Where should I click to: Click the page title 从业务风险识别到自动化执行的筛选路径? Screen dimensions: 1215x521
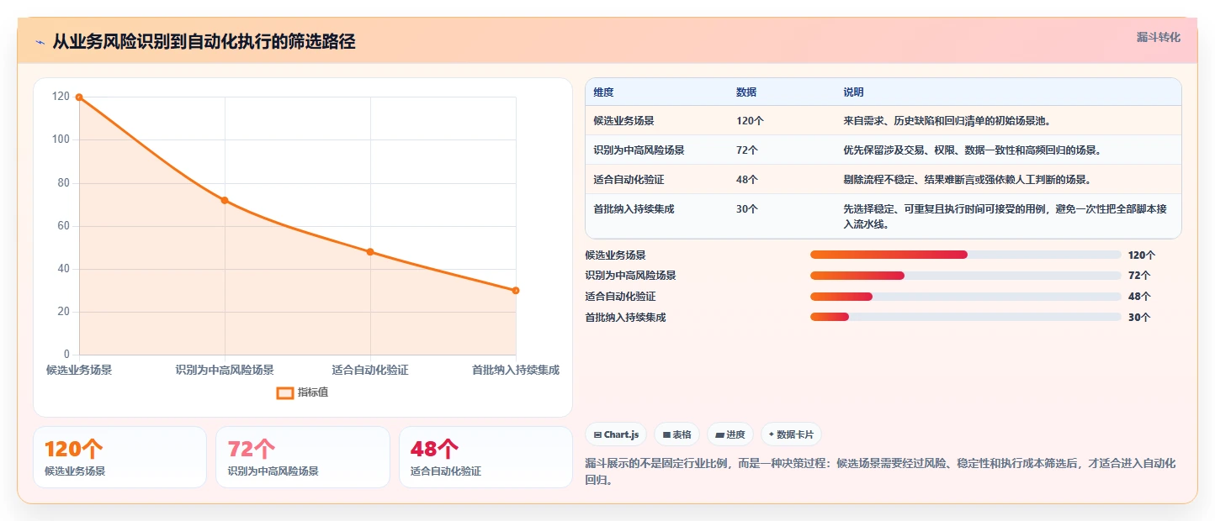pyautogui.click(x=204, y=42)
